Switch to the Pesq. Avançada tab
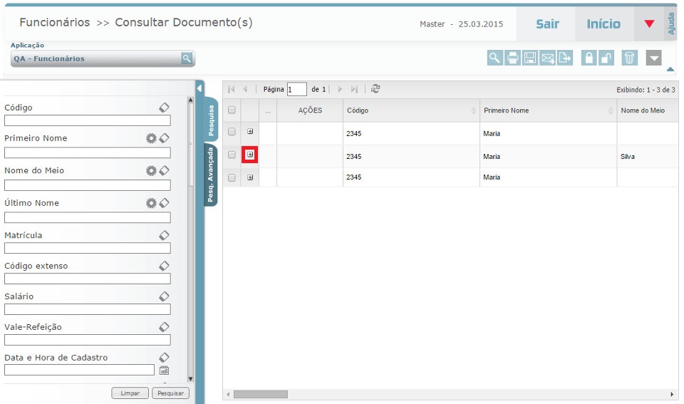684x404 pixels. 211,175
